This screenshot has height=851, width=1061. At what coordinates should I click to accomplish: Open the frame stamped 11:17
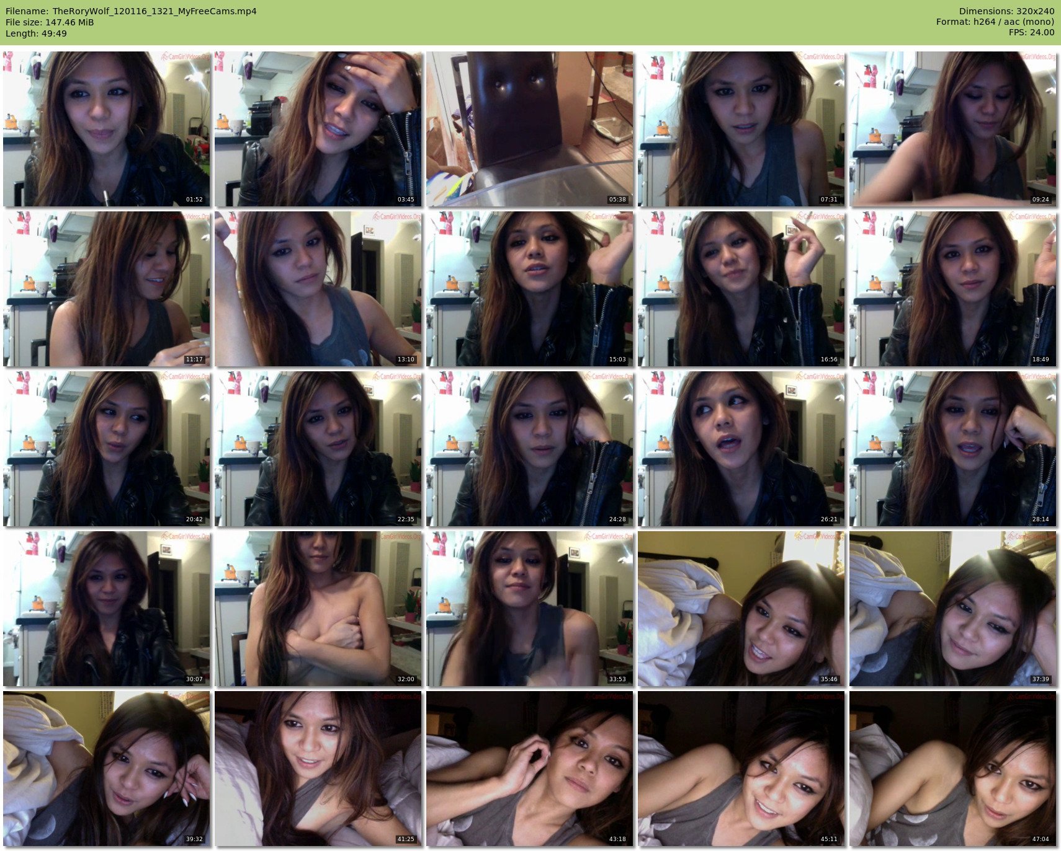pos(107,289)
